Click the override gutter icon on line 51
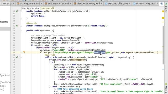 coord(17,57)
